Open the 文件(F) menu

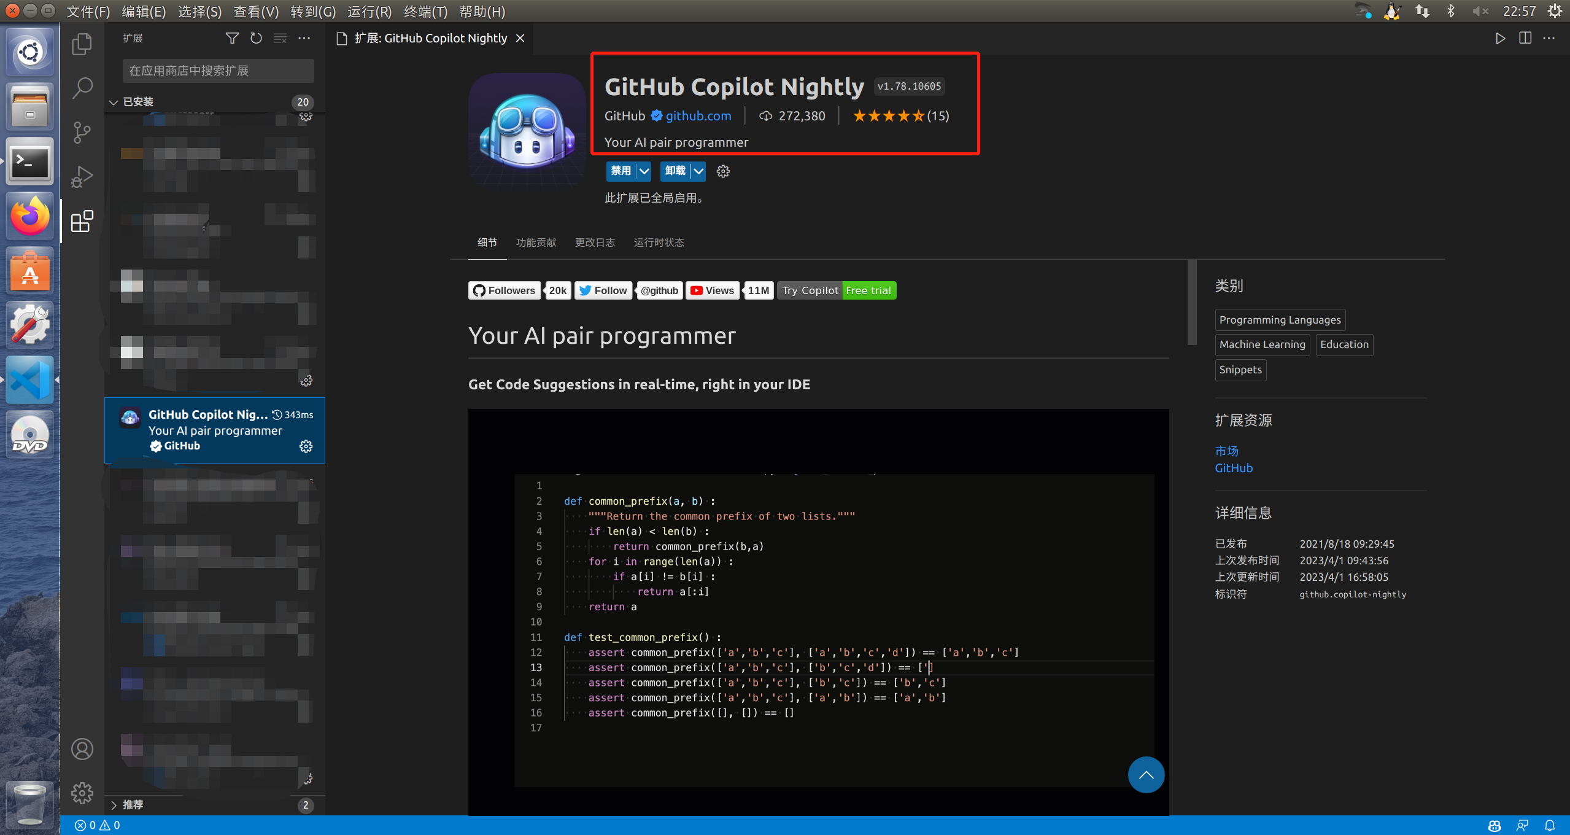[88, 12]
